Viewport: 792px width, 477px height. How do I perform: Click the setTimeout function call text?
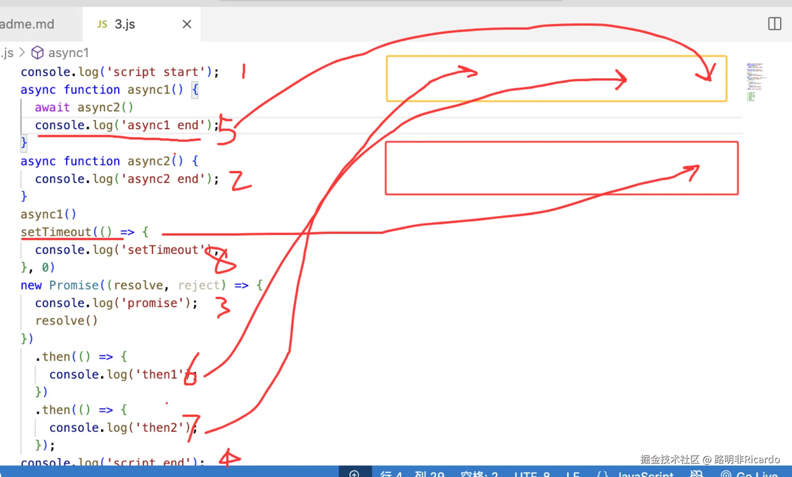[x=56, y=232]
